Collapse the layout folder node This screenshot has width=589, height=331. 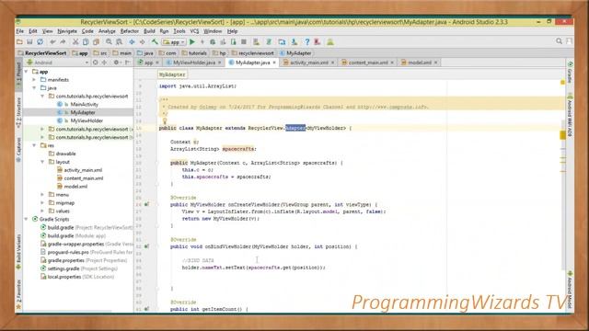point(42,162)
